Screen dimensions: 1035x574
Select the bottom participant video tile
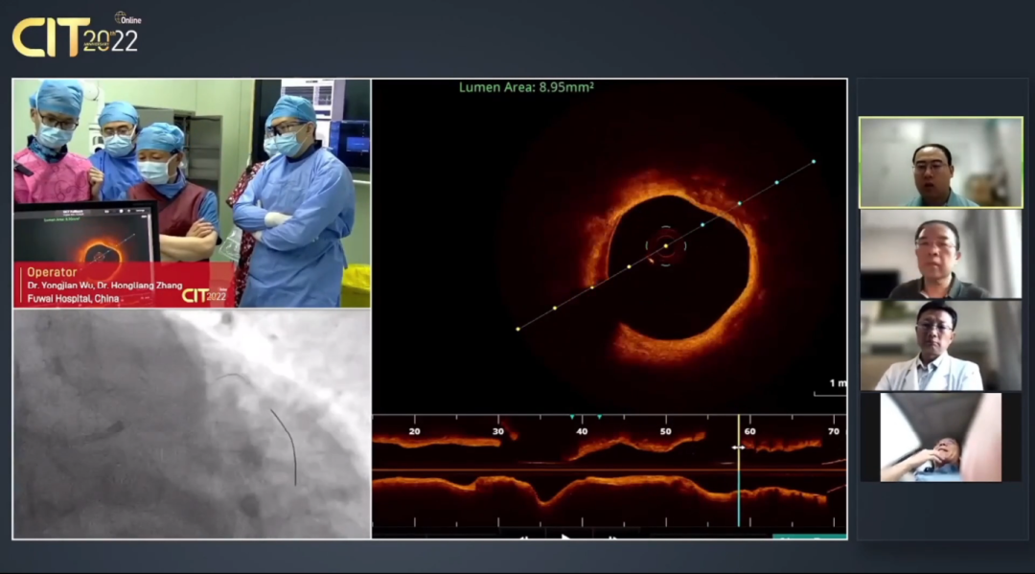(x=940, y=437)
